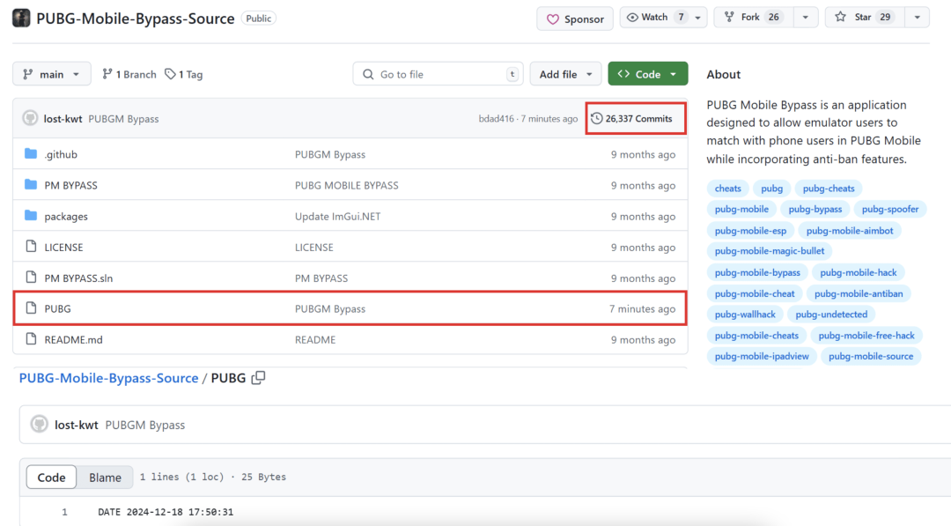951x526 pixels.
Task: Click the 'pubg-mobile-cheats' topic tag
Action: pyautogui.click(x=756, y=336)
